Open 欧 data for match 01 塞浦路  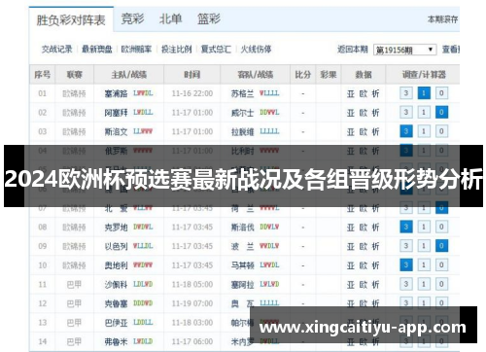(x=364, y=93)
